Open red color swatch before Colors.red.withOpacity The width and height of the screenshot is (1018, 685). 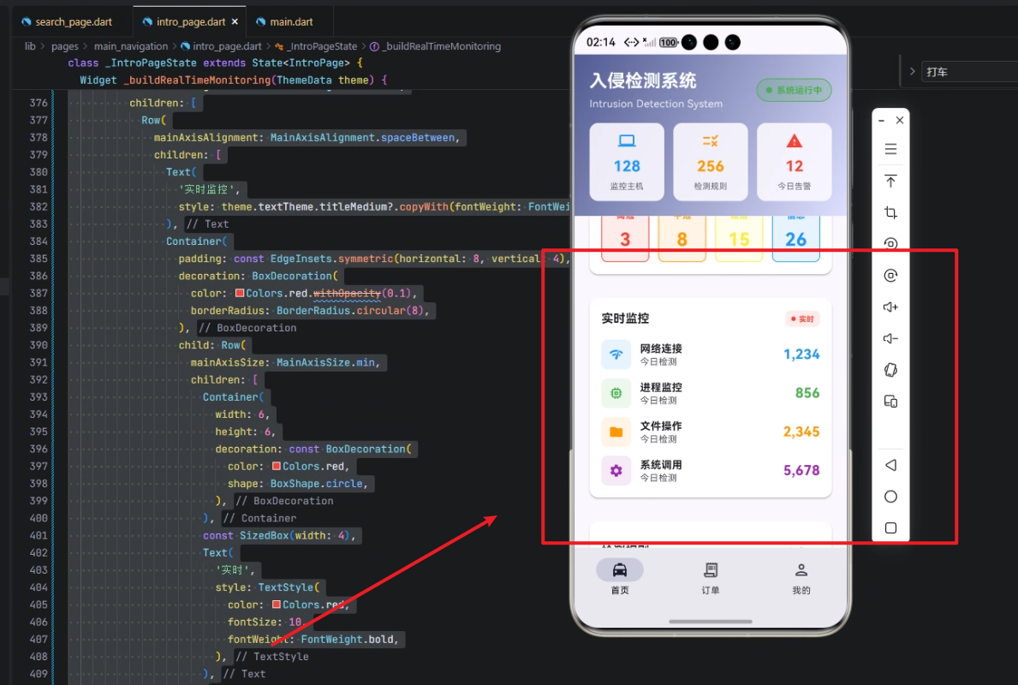coord(240,293)
